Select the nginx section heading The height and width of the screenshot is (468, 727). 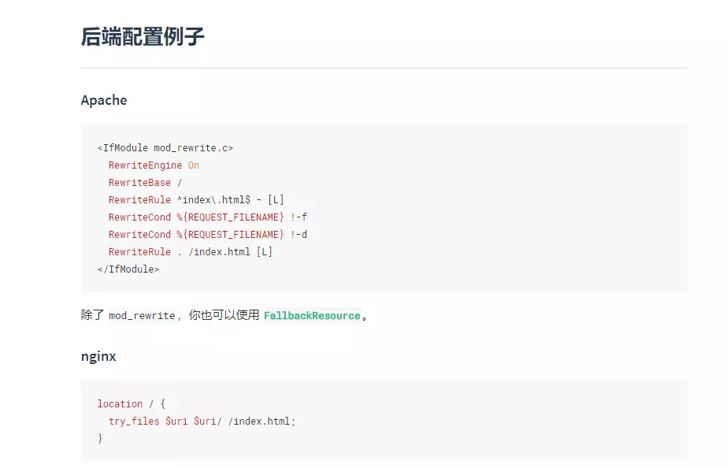(98, 356)
